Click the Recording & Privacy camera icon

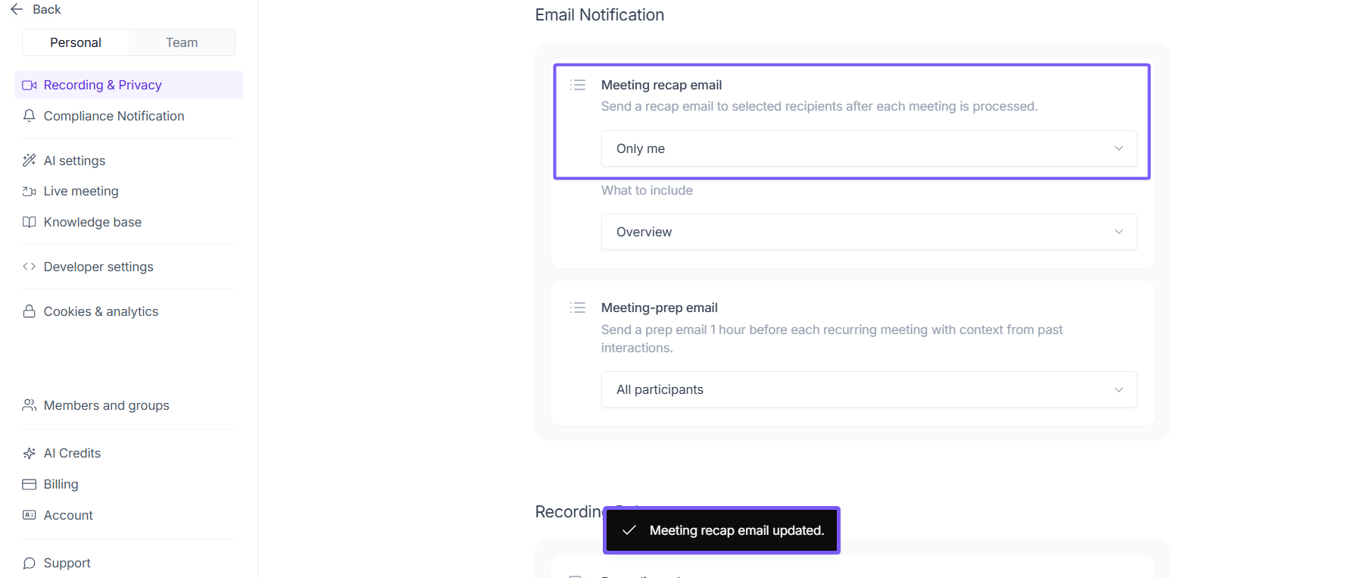tap(30, 85)
